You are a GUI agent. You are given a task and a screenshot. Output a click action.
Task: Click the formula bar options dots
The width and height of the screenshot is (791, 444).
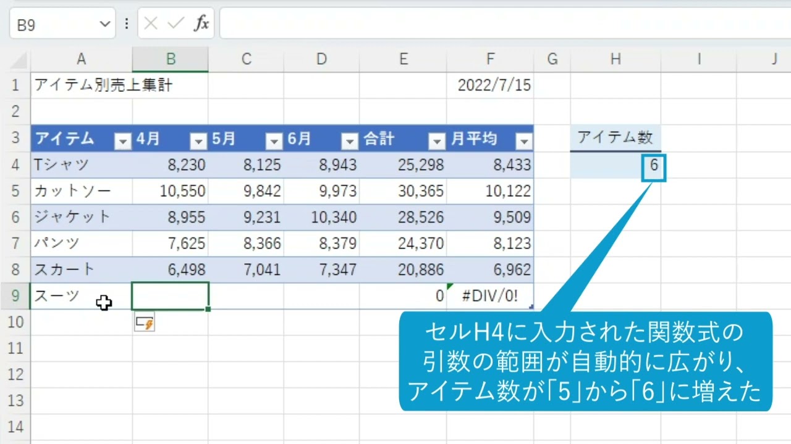click(127, 24)
